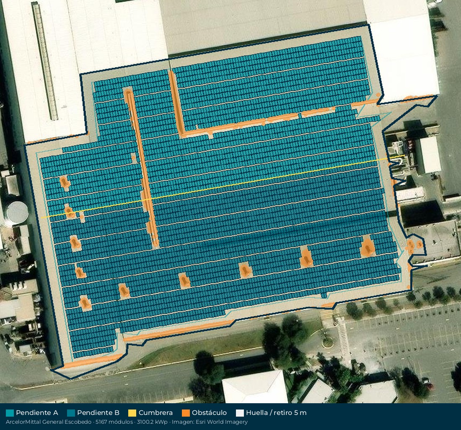Click the 'Imagen: Esri World Imagery' credit
This screenshot has height=430, width=461.
pyautogui.click(x=210, y=422)
